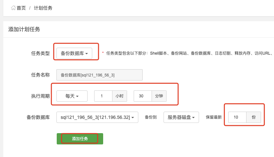Click the 小时 unit addon
Viewport: 274px width, 157px height.
[119, 96]
